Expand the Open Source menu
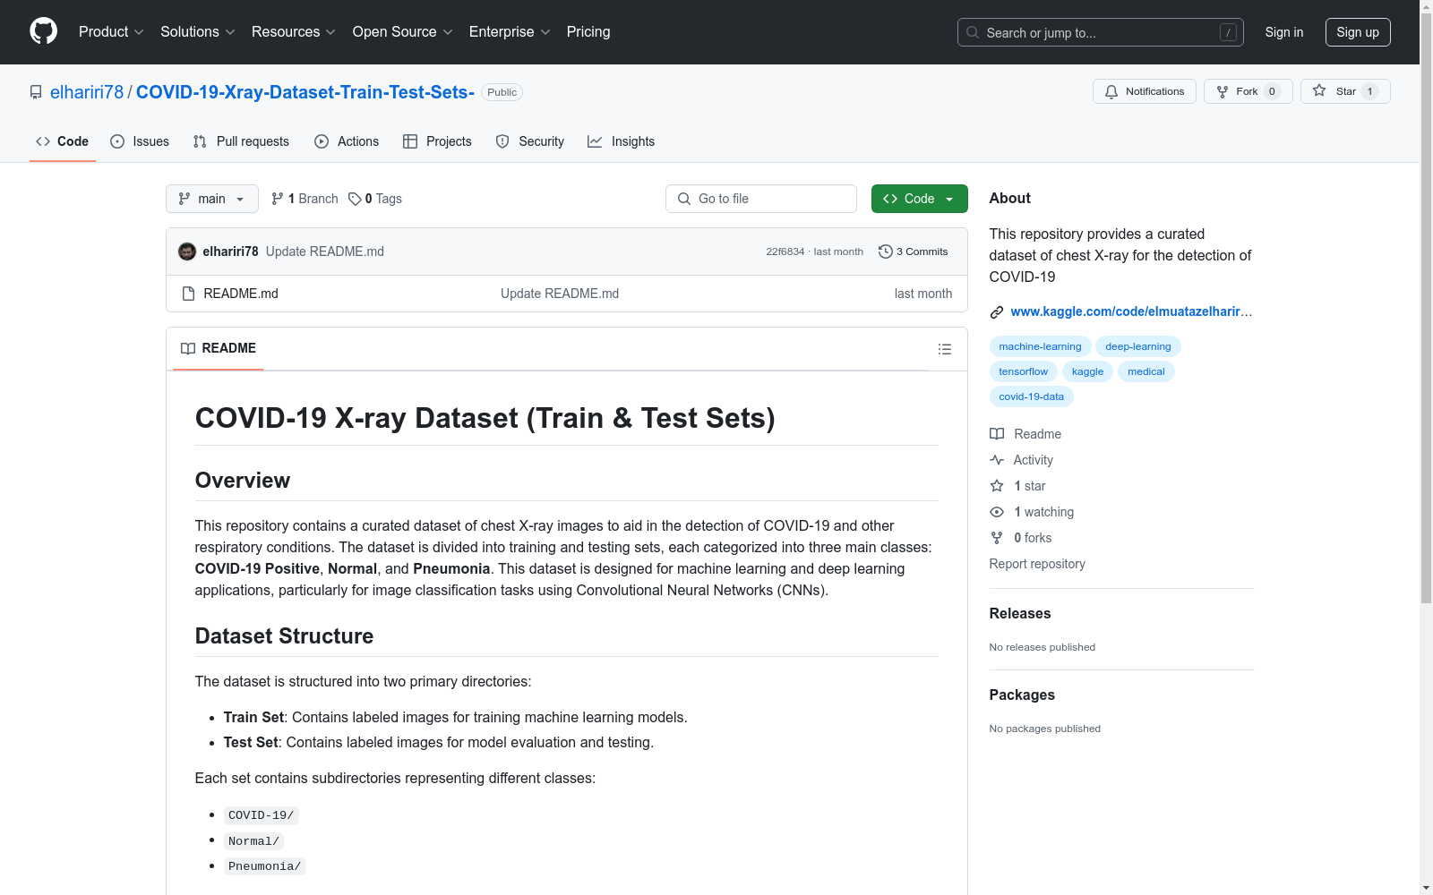Screen dimensions: 1433x895 point(403,32)
